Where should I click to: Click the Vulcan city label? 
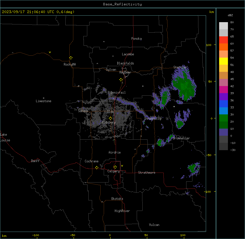click(x=154, y=225)
